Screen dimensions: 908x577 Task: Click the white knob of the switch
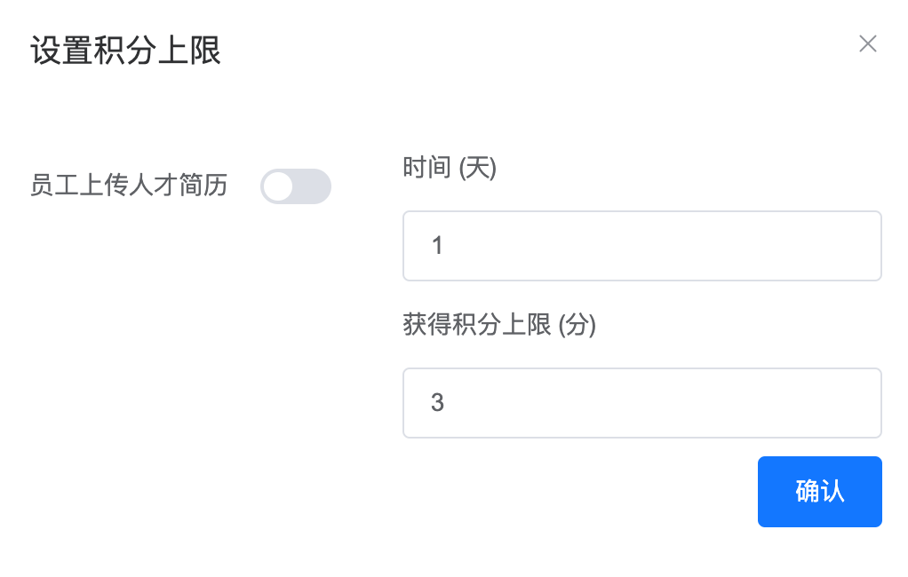278,186
